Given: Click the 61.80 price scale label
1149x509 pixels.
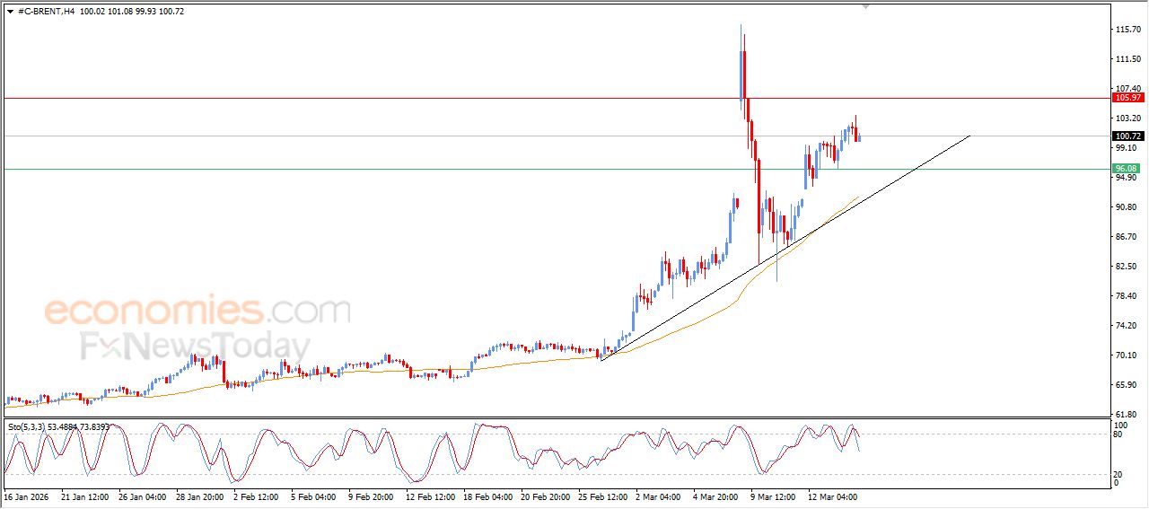Looking at the screenshot, I should point(1127,414).
